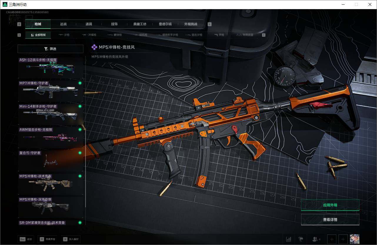
Task: Click the 加入偏好 add to favorites button
Action: pyautogui.click(x=71, y=239)
